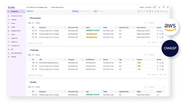Viewport: 188px width, 107px height.
Task: Click progress bar of TRN - 25 training
Action: coord(139,63)
